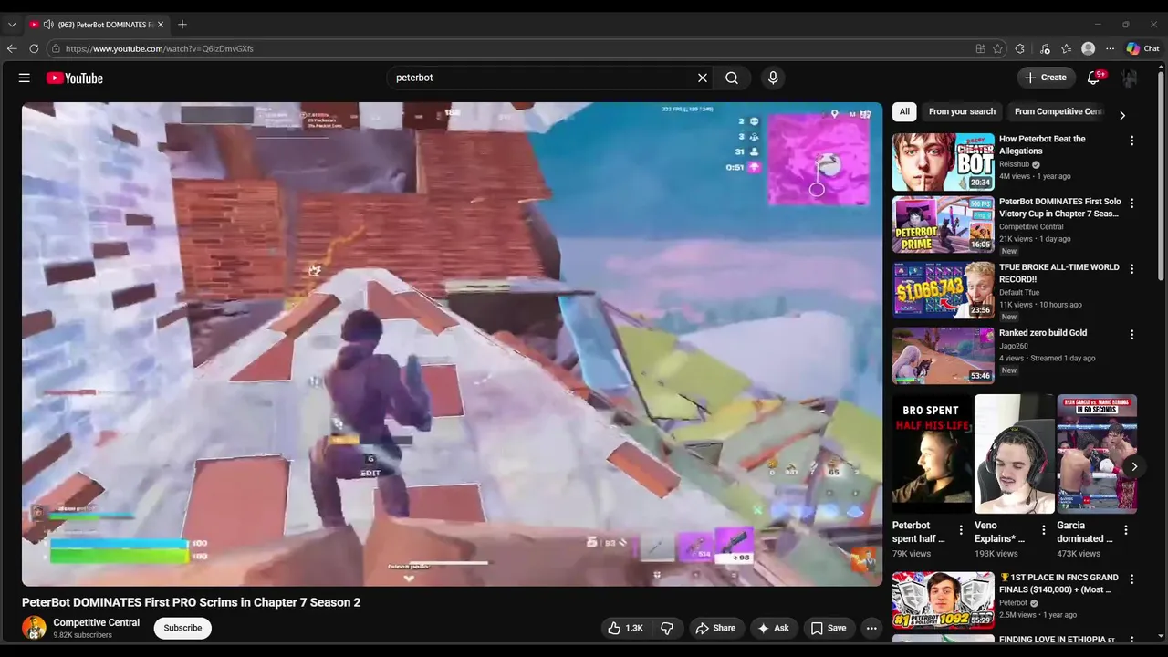The image size is (1168, 657).
Task: Click the Create button
Action: [x=1046, y=78]
